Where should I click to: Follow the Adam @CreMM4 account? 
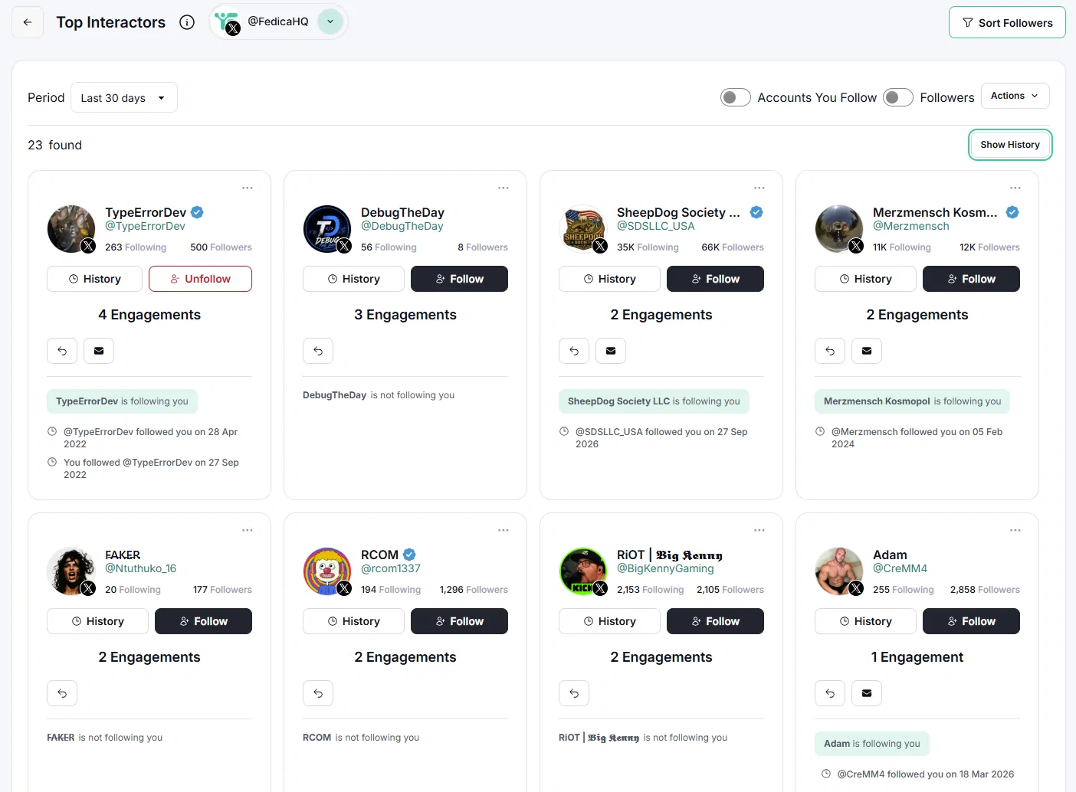(971, 621)
